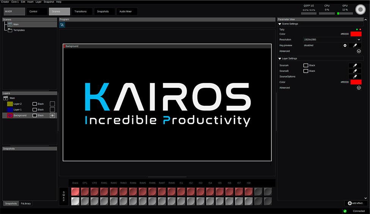Click the Background layer Black source icon
Viewport: 370px width, 214px height.
(35, 116)
